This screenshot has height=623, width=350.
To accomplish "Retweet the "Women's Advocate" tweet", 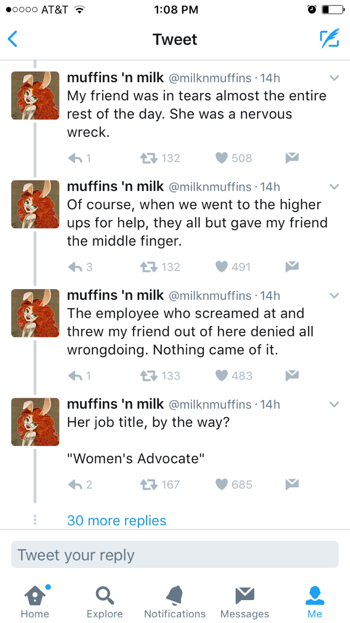I will (x=148, y=484).
